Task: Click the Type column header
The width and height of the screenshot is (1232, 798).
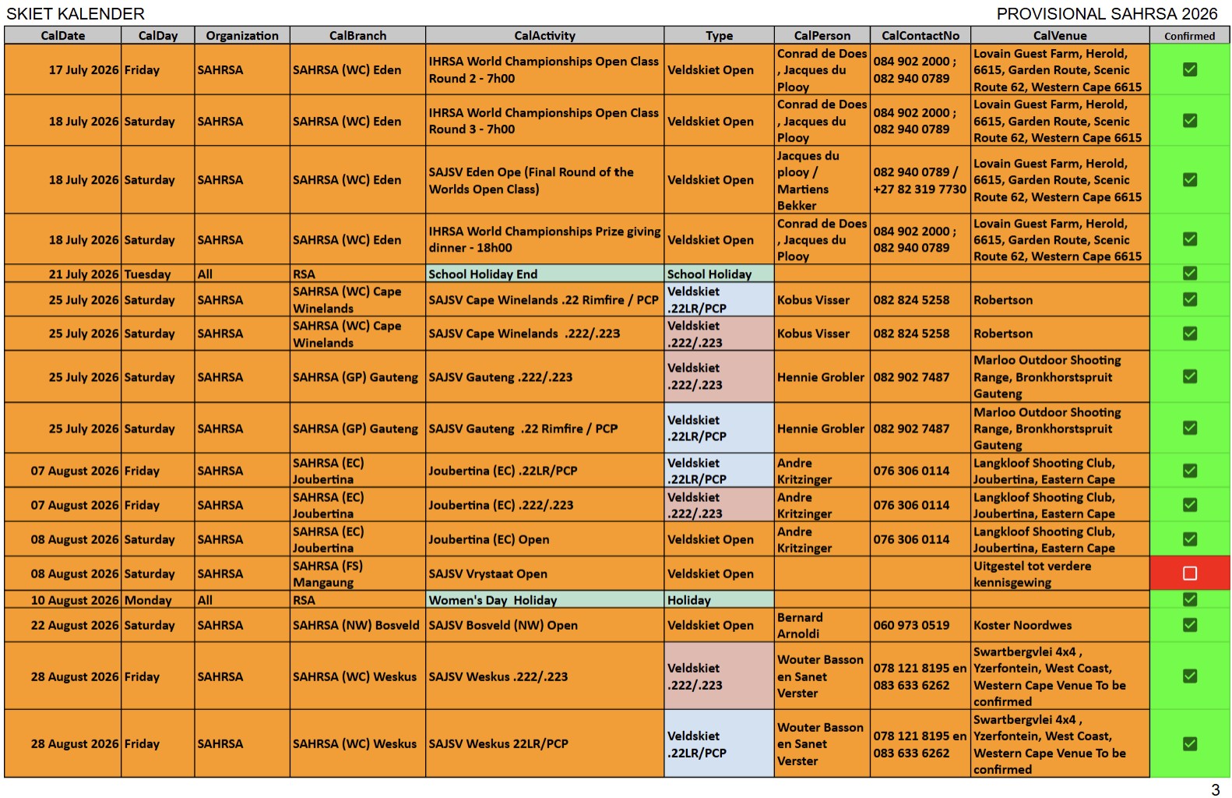Action: click(720, 36)
